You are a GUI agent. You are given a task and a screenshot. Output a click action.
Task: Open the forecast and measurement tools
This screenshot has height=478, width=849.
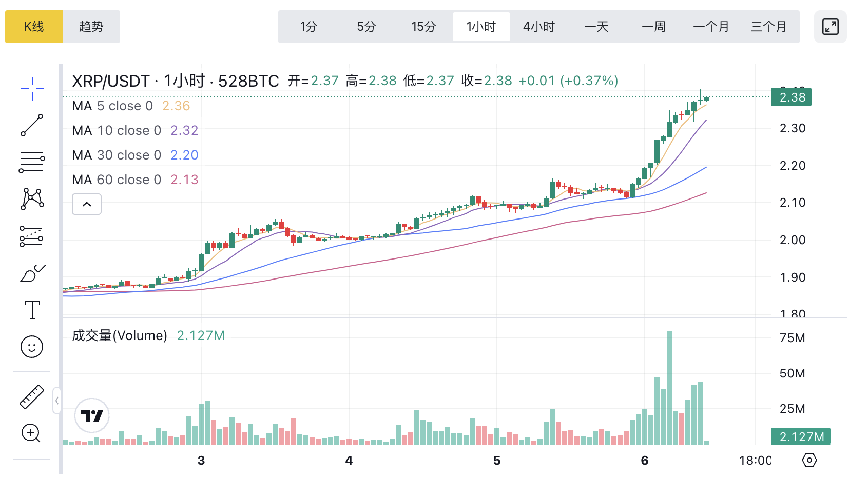click(x=32, y=236)
